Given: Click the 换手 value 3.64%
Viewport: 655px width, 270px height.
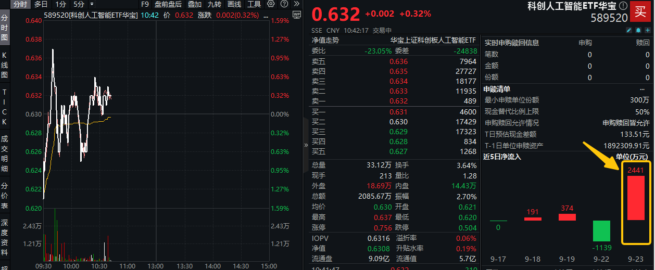Looking at the screenshot, I should point(466,165).
